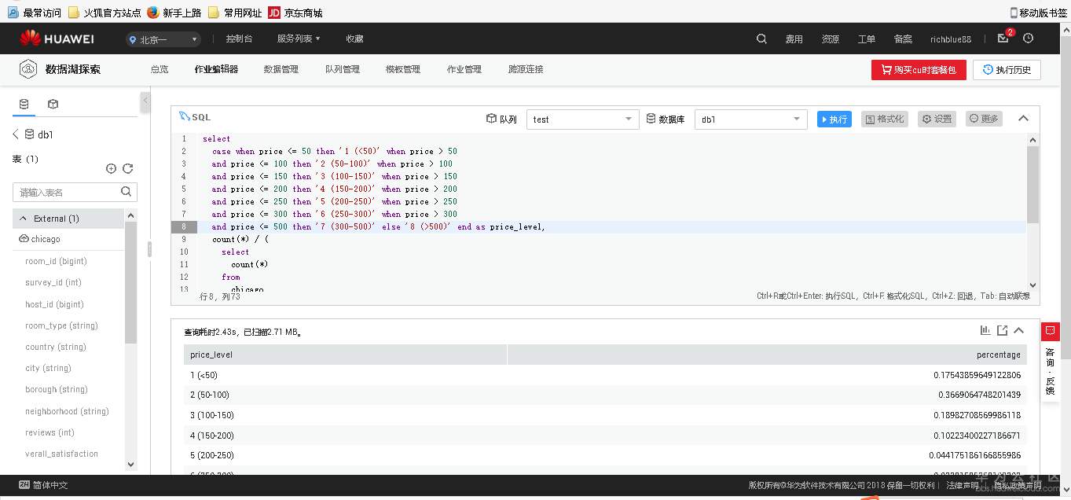This screenshot has height=500, width=1071.
Task: Open chart view icon in results panel
Action: [985, 330]
